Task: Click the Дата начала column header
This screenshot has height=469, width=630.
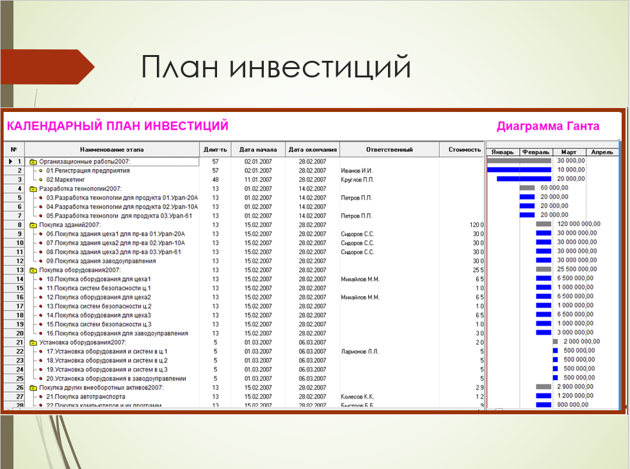Action: coord(258,149)
